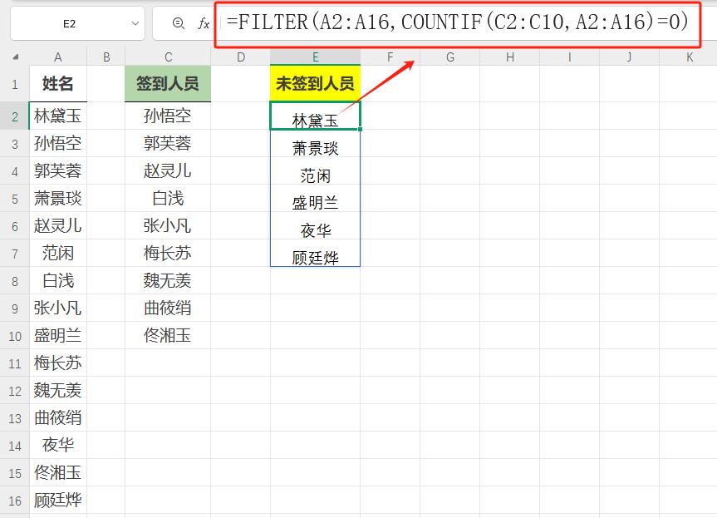Viewport: 717px width, 518px height.
Task: Select cell A15 佟湘玉
Action: pyautogui.click(x=58, y=473)
